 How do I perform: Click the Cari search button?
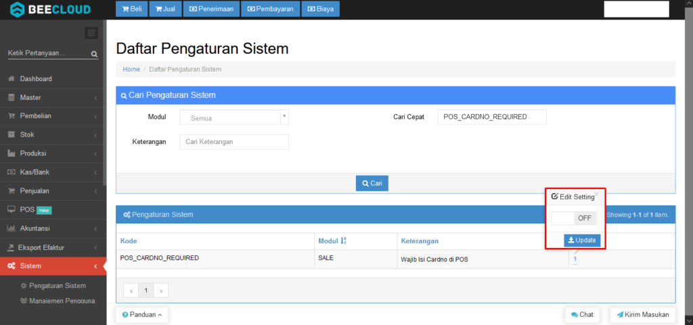[372, 183]
